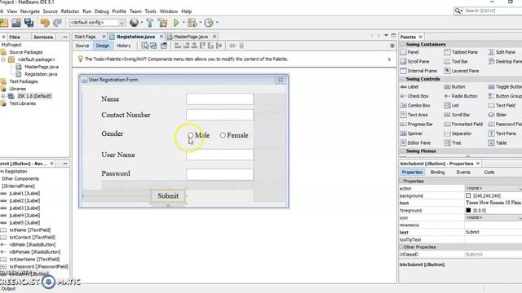Click the foreground black color swatch
522x293 pixels.
click(468, 210)
